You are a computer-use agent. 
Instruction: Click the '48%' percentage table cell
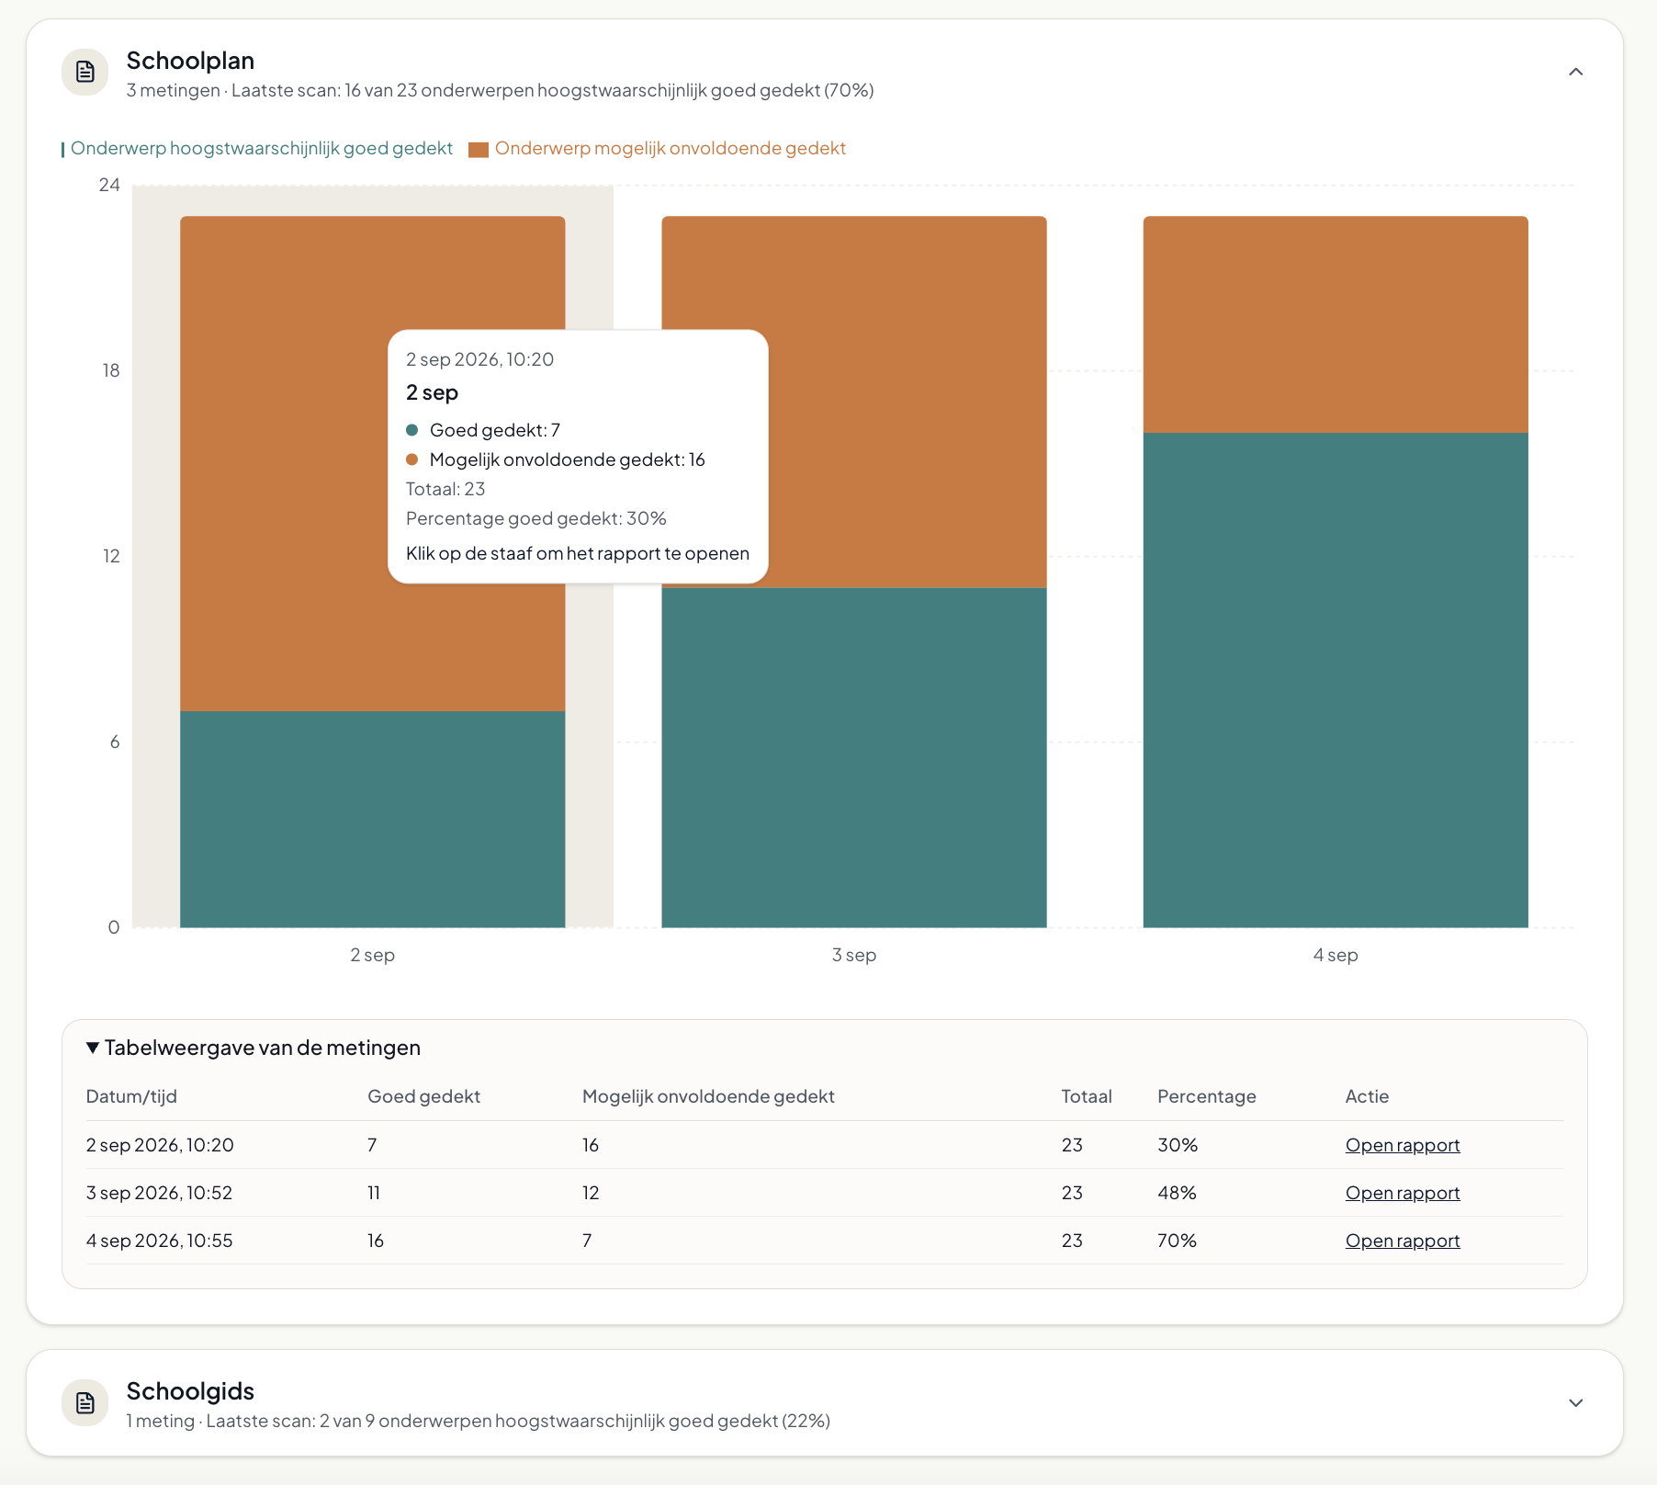[x=1177, y=1193]
